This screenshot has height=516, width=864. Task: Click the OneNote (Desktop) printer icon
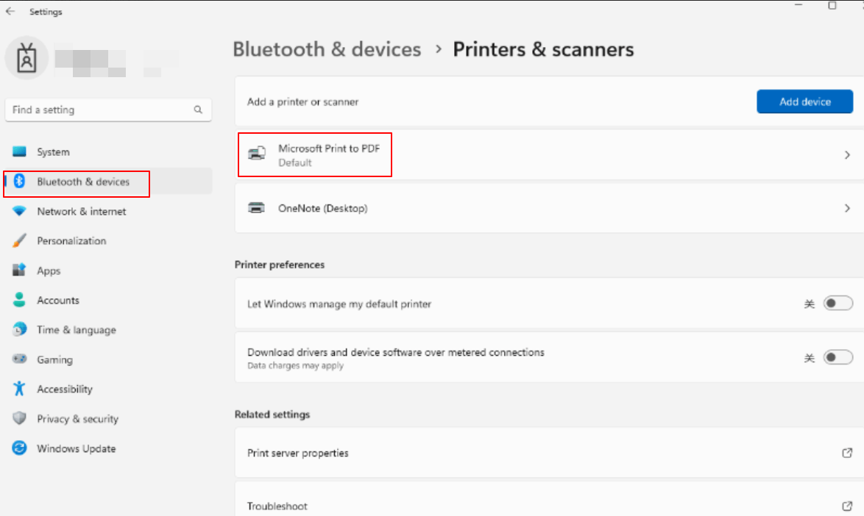[x=256, y=207]
